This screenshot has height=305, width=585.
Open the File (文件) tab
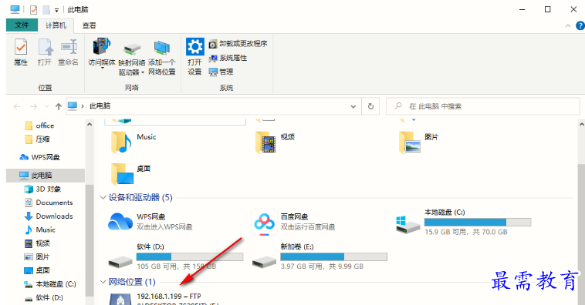click(22, 25)
